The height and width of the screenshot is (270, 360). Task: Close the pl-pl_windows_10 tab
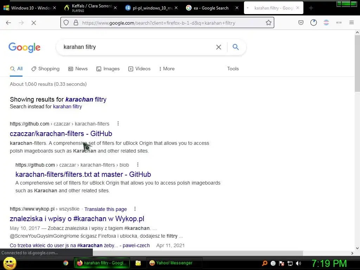coord(176,8)
